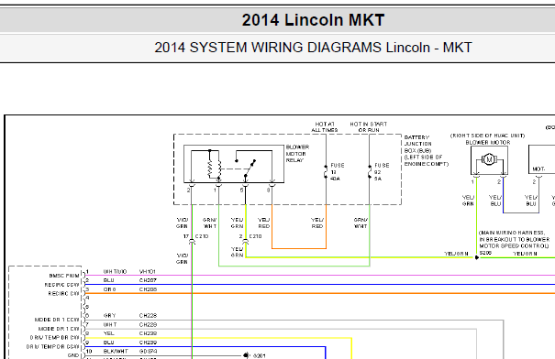This screenshot has width=555, height=359.
Task: Click the 'MAIN WIRING HARNESS' breakout note
Action: [514, 239]
